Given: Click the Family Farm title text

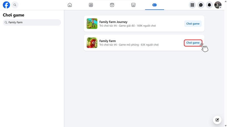Looking at the screenshot, I should 108,41.
